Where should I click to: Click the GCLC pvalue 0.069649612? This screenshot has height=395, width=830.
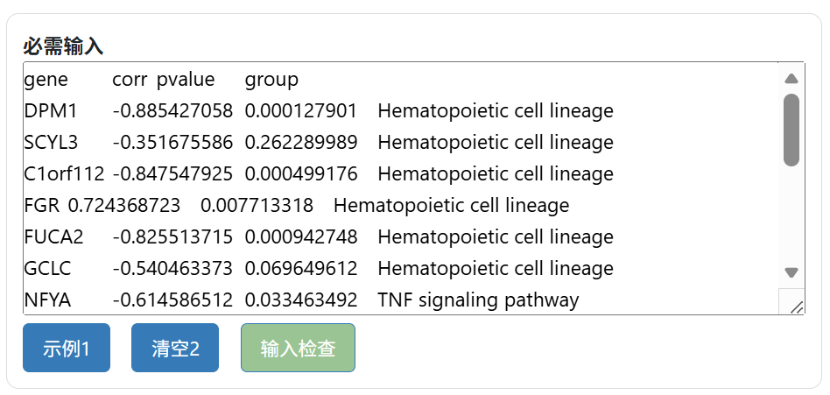[301, 269]
